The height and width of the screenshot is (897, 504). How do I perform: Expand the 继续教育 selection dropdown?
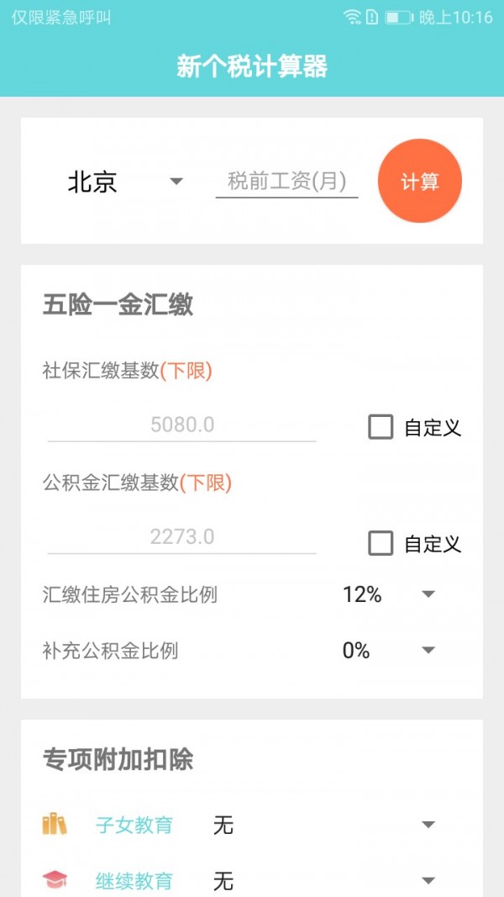(428, 881)
